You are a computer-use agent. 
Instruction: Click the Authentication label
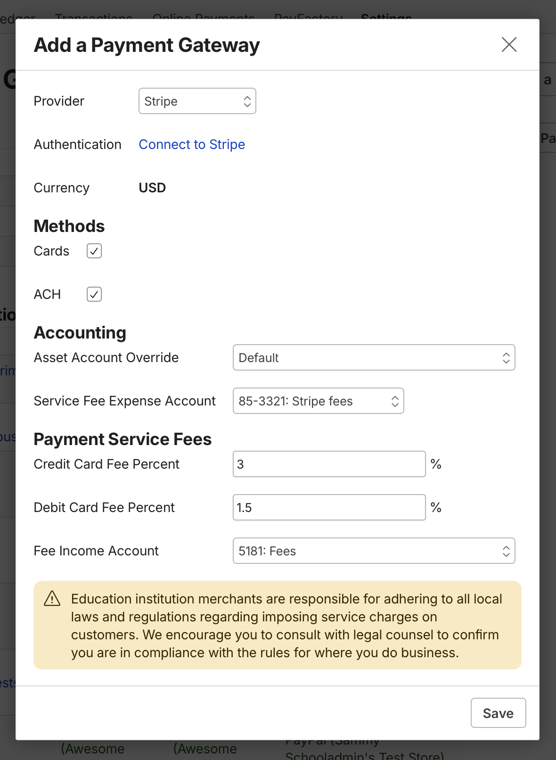coord(78,144)
